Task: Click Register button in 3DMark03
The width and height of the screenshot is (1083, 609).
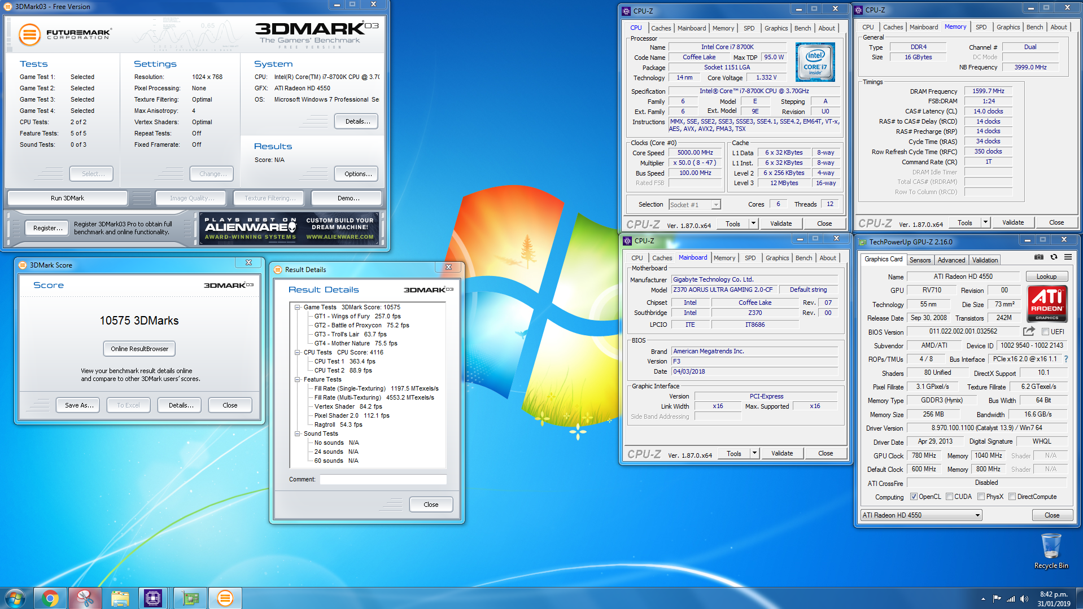Action: (48, 228)
